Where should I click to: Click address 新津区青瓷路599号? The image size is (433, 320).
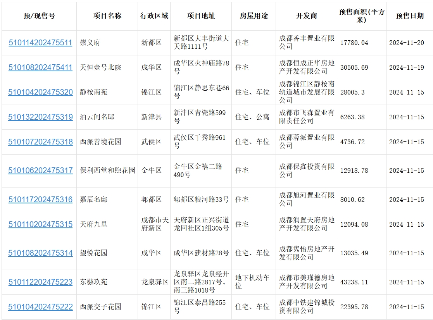click(x=200, y=117)
